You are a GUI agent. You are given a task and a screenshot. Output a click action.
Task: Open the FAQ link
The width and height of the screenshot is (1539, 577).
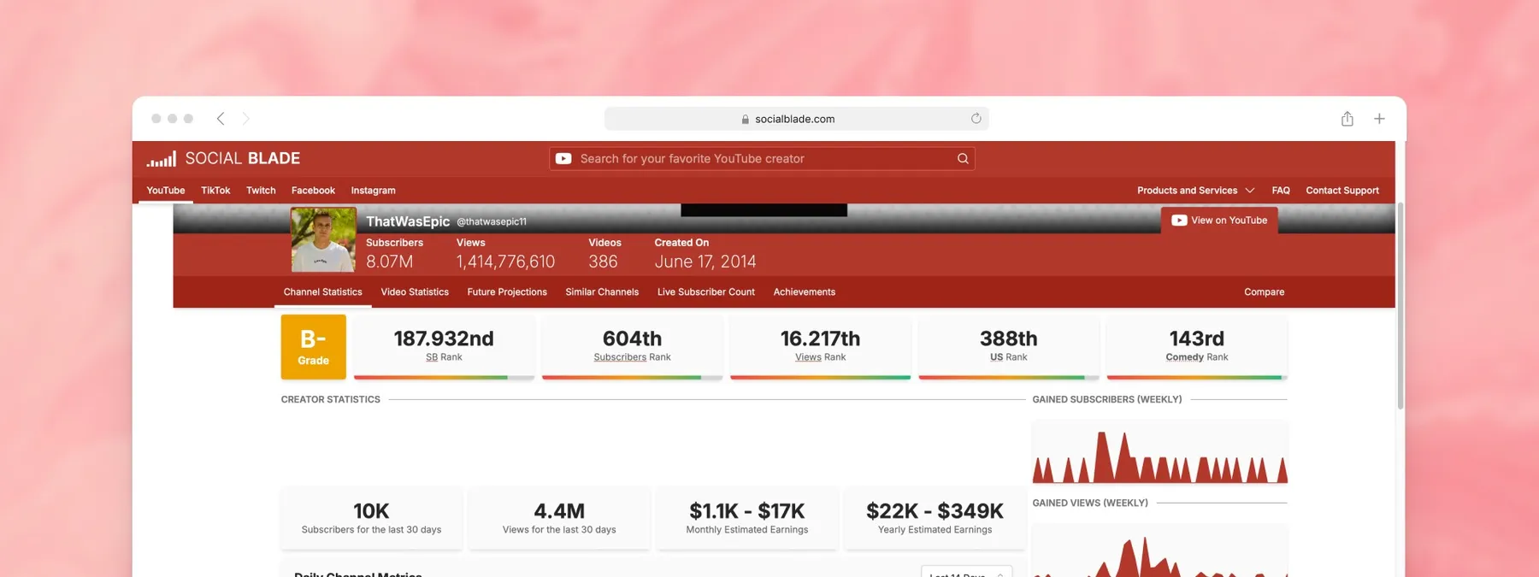click(x=1281, y=191)
